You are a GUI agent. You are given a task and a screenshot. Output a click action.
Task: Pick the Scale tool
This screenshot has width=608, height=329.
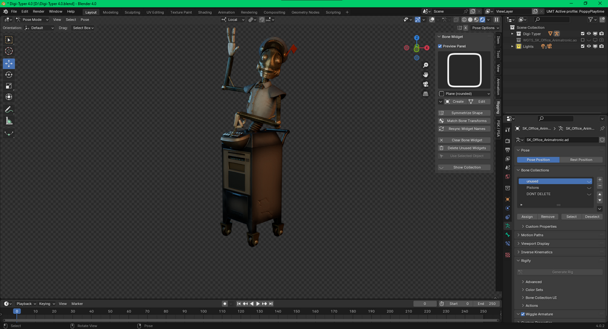coord(8,86)
